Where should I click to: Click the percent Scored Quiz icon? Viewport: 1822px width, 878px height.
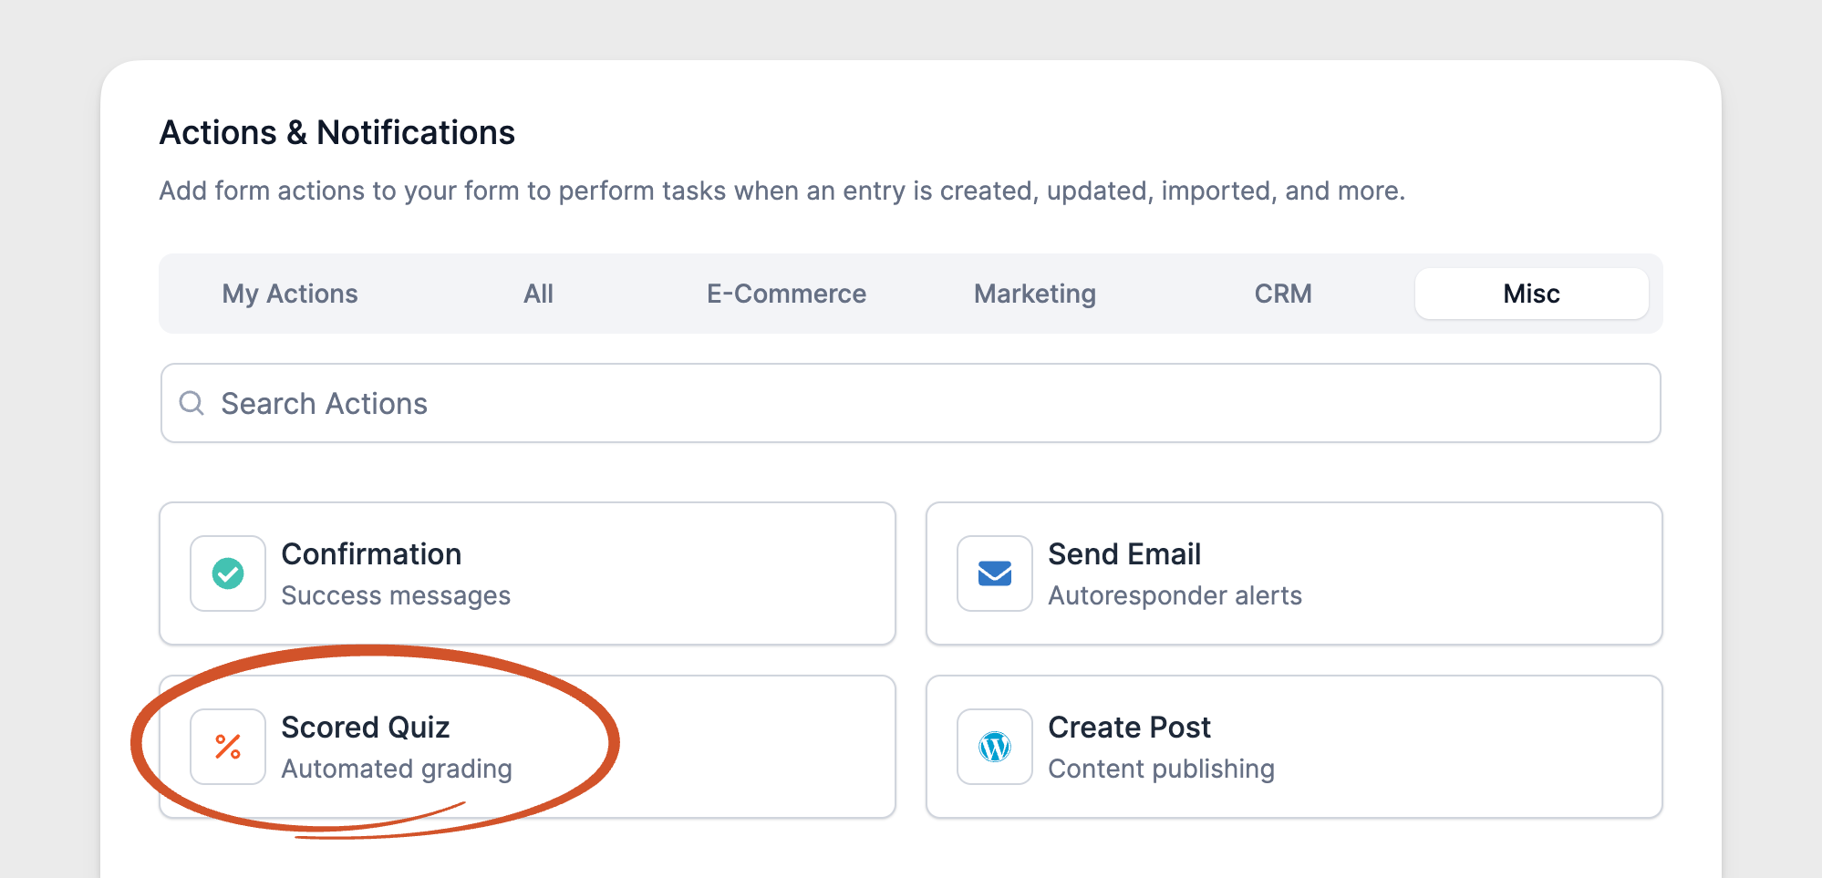(228, 747)
